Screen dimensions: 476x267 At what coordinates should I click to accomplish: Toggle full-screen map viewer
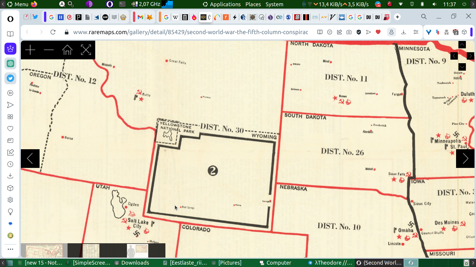coord(86,50)
